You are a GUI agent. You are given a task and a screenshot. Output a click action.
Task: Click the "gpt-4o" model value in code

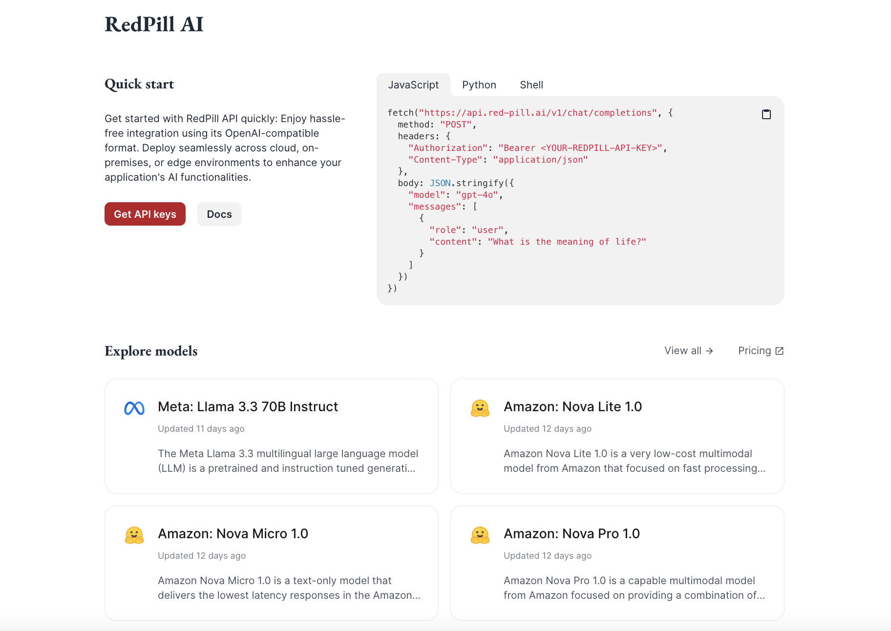click(477, 195)
